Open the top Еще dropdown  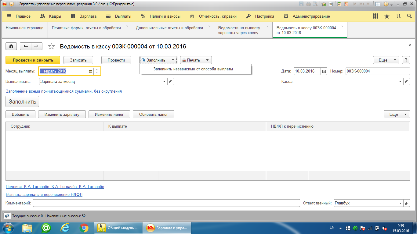point(386,60)
